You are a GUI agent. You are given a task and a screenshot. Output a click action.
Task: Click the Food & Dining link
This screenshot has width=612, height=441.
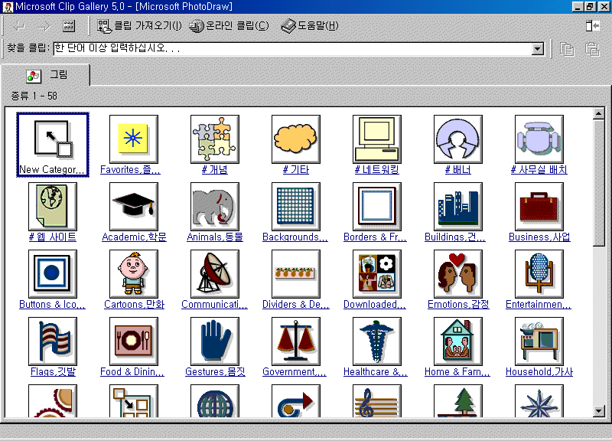132,371
